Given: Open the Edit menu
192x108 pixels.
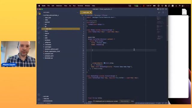Looking at the screenshot, I should coord(53,6).
